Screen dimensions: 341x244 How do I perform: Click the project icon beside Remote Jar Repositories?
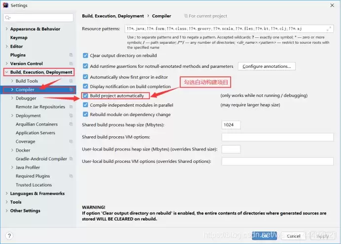coord(71,107)
